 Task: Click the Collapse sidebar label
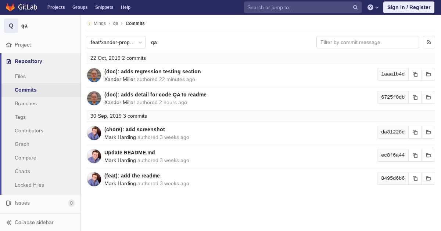pyautogui.click(x=34, y=222)
